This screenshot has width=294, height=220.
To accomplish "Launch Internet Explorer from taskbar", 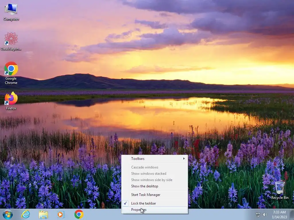I will pyautogui.click(x=26, y=214).
